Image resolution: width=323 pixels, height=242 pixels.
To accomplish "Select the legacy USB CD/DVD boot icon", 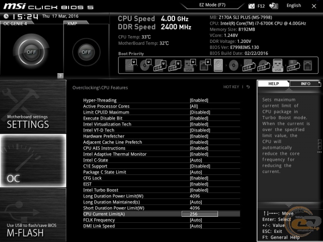I will click(263, 65).
